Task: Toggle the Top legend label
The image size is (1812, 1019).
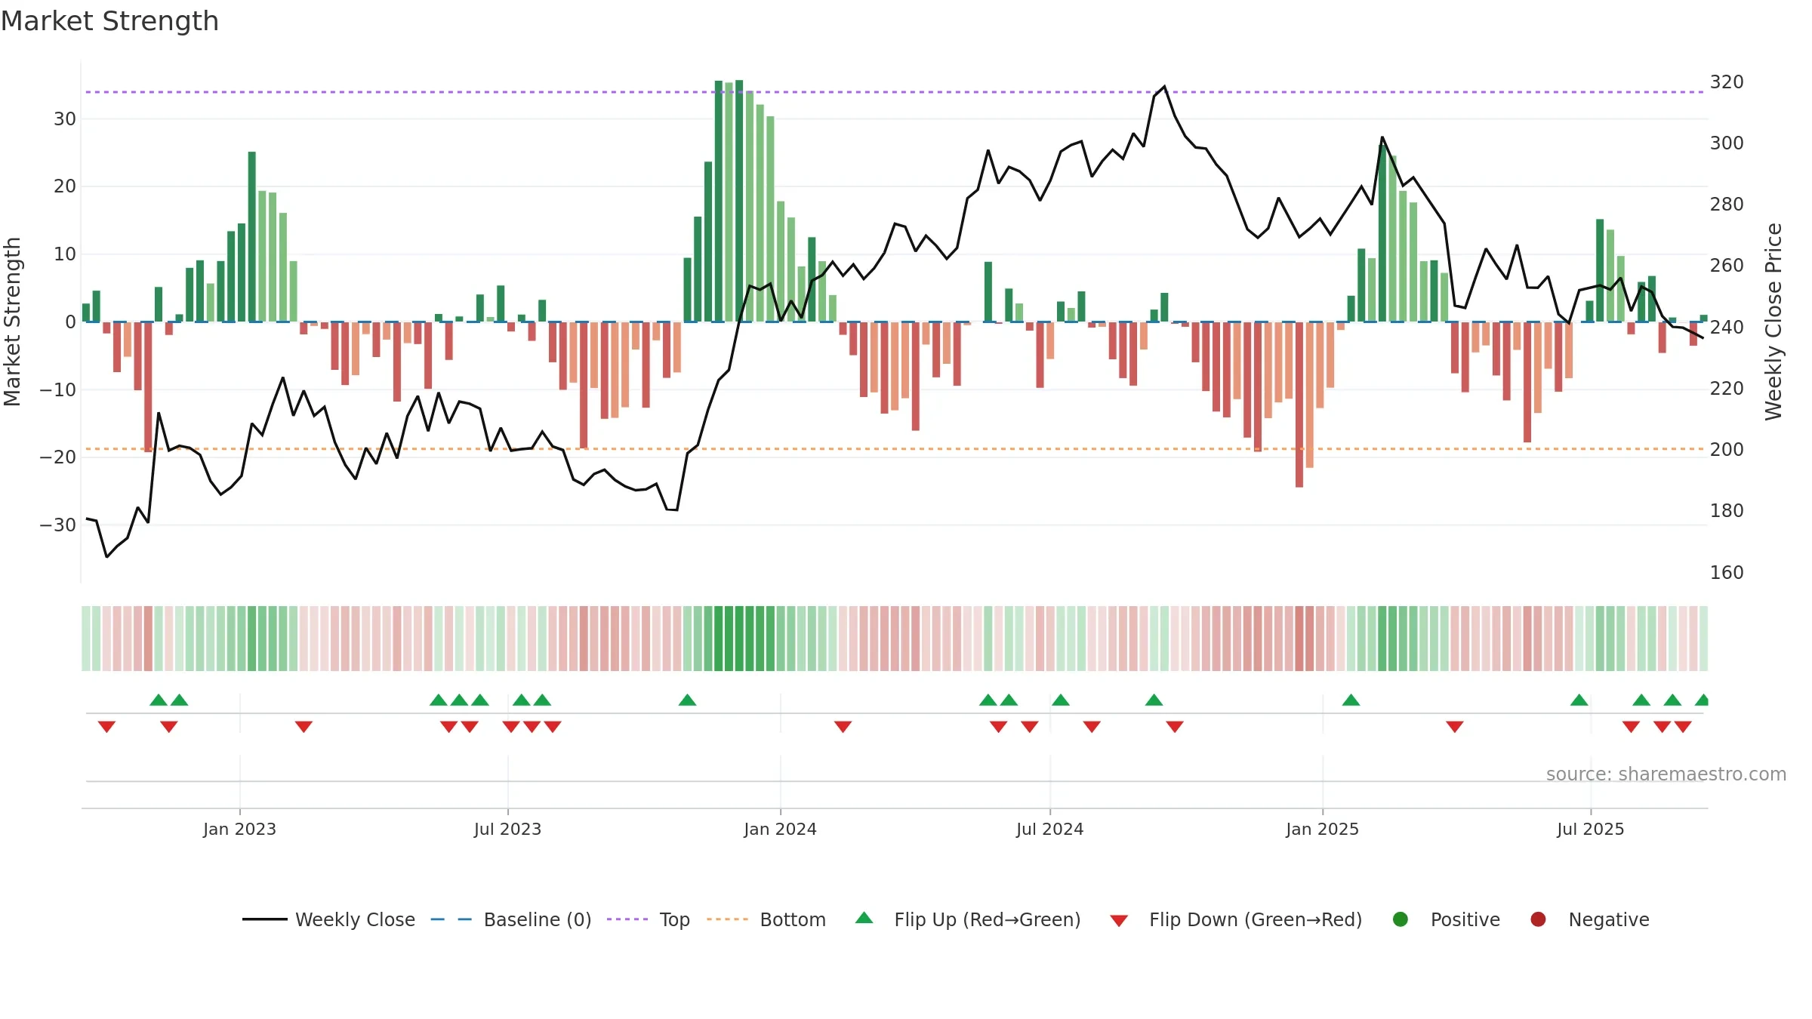Action: coord(674,919)
